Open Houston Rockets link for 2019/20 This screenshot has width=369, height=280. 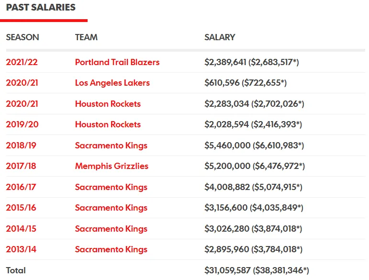tap(108, 124)
